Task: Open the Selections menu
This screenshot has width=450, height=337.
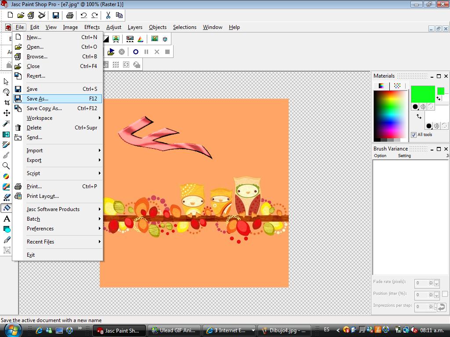Action: [185, 27]
